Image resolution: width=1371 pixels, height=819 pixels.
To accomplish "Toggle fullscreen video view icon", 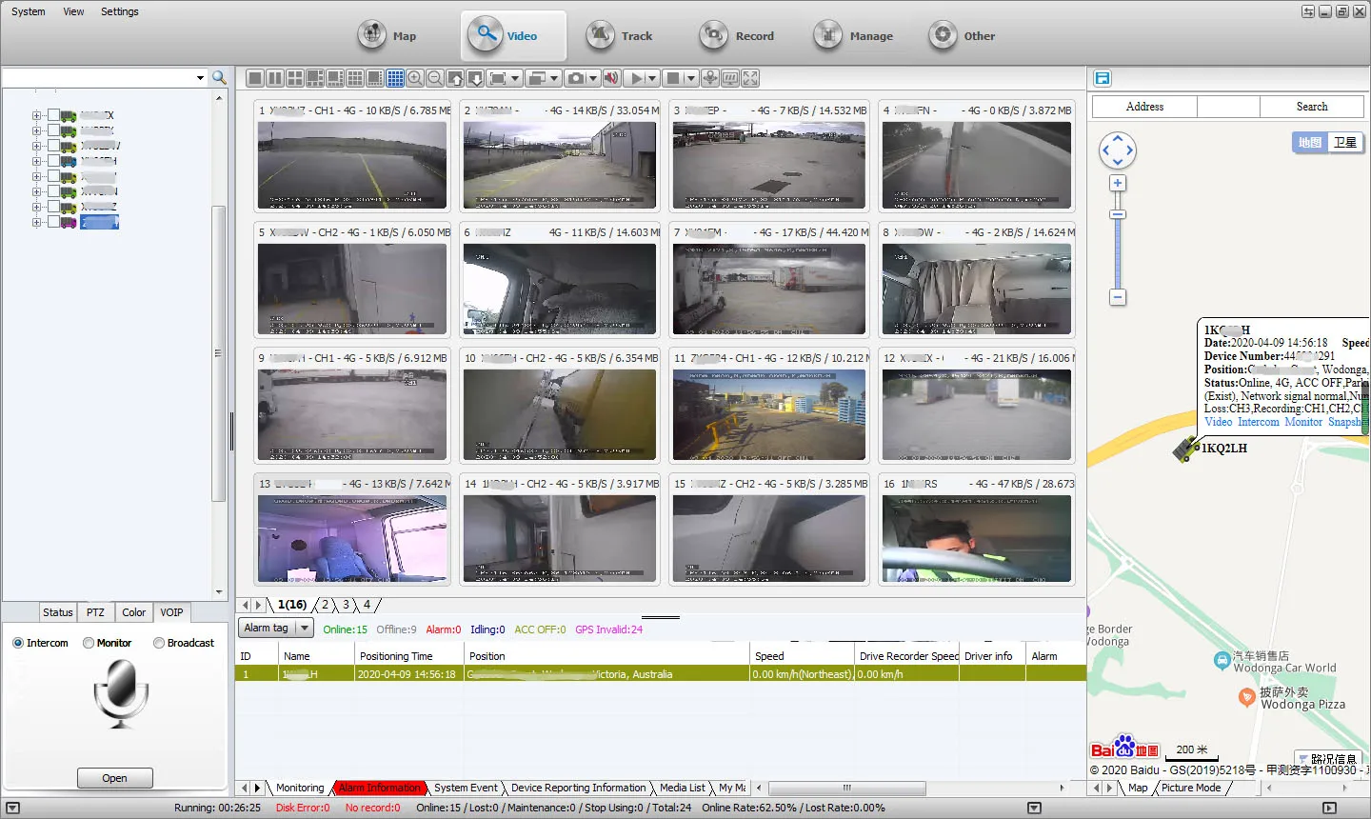I will (750, 78).
